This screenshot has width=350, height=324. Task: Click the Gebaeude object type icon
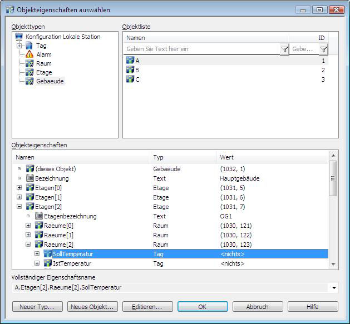29,81
